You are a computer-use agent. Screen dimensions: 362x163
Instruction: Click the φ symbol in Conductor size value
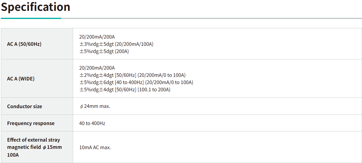click(x=81, y=107)
